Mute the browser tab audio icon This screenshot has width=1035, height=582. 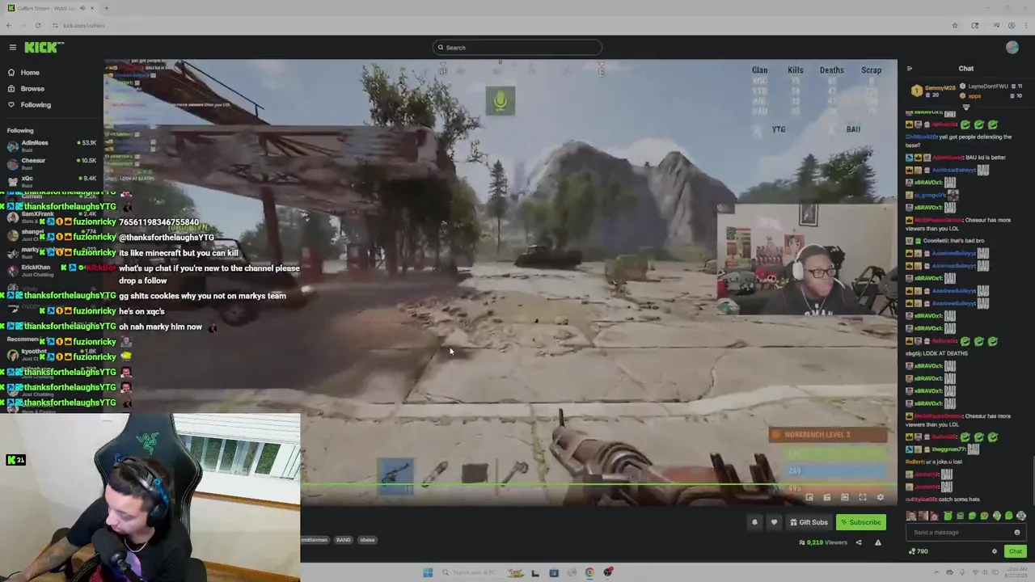82,8
